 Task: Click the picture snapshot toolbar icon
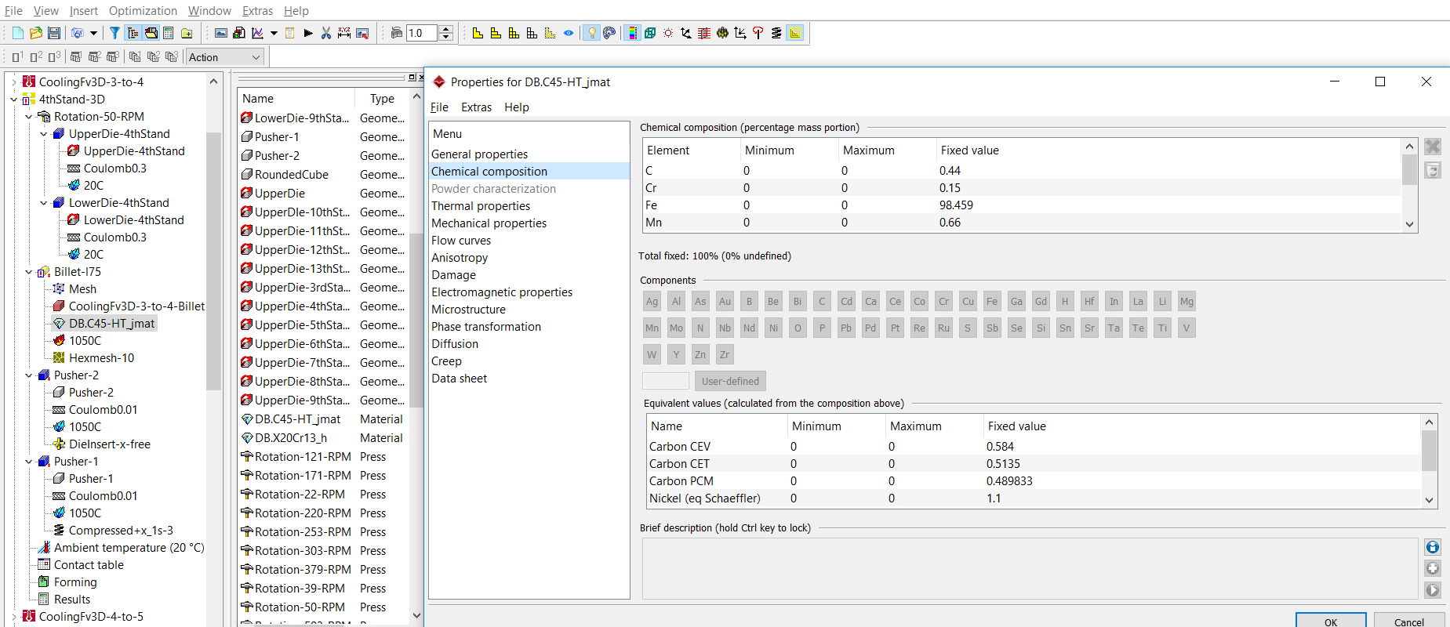221,33
